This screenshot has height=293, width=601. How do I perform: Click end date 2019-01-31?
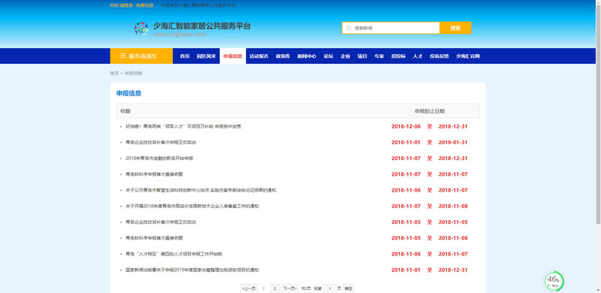(x=453, y=142)
